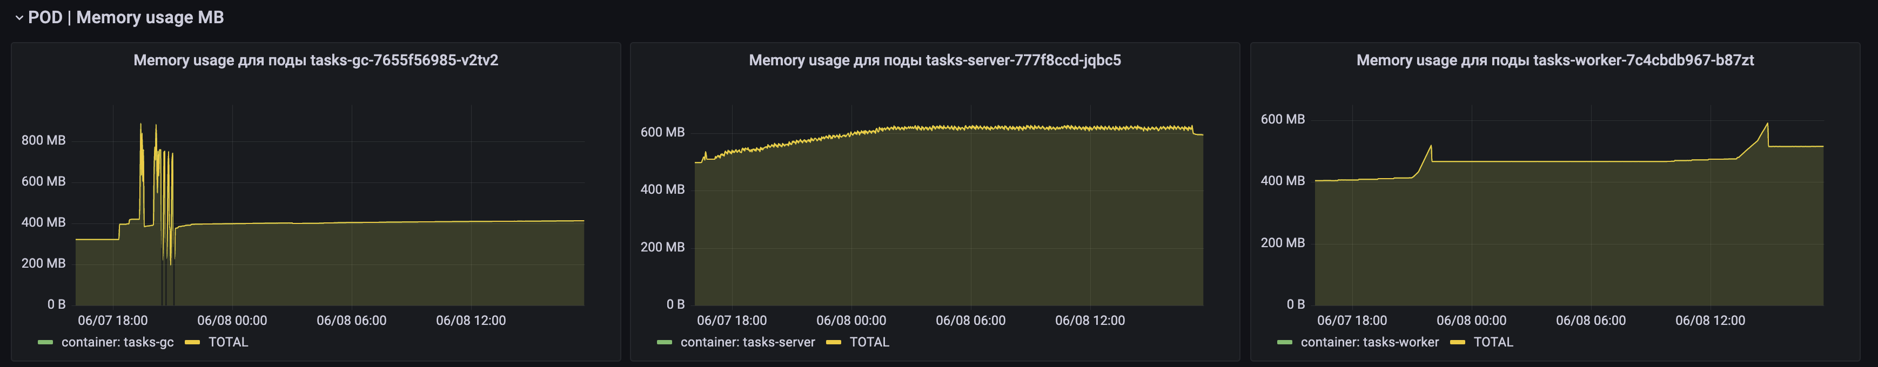
Task: Click the late peak in tasks-worker graph
Action: tap(1767, 124)
